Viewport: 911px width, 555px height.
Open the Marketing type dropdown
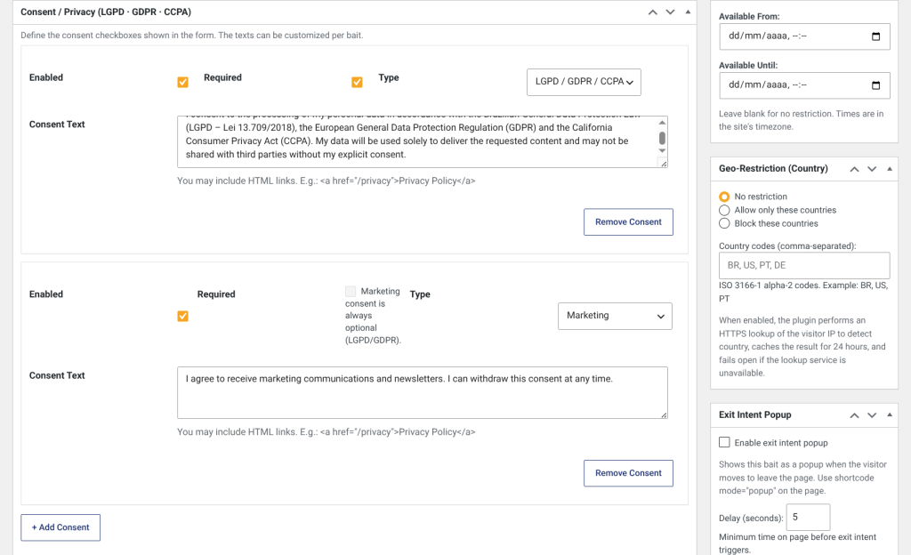click(615, 317)
